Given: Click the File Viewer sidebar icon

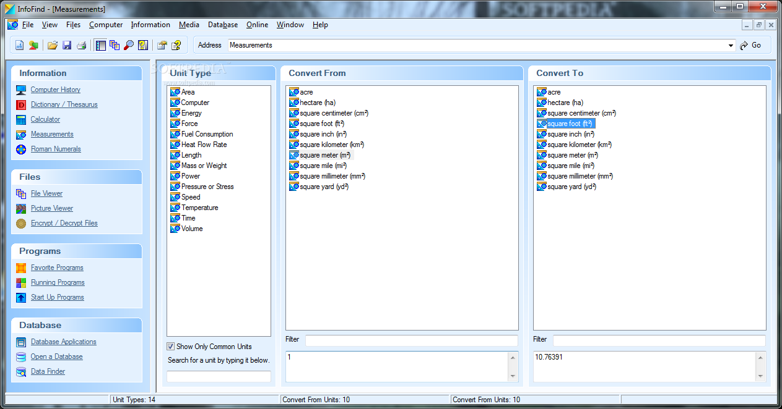Looking at the screenshot, I should 21,193.
